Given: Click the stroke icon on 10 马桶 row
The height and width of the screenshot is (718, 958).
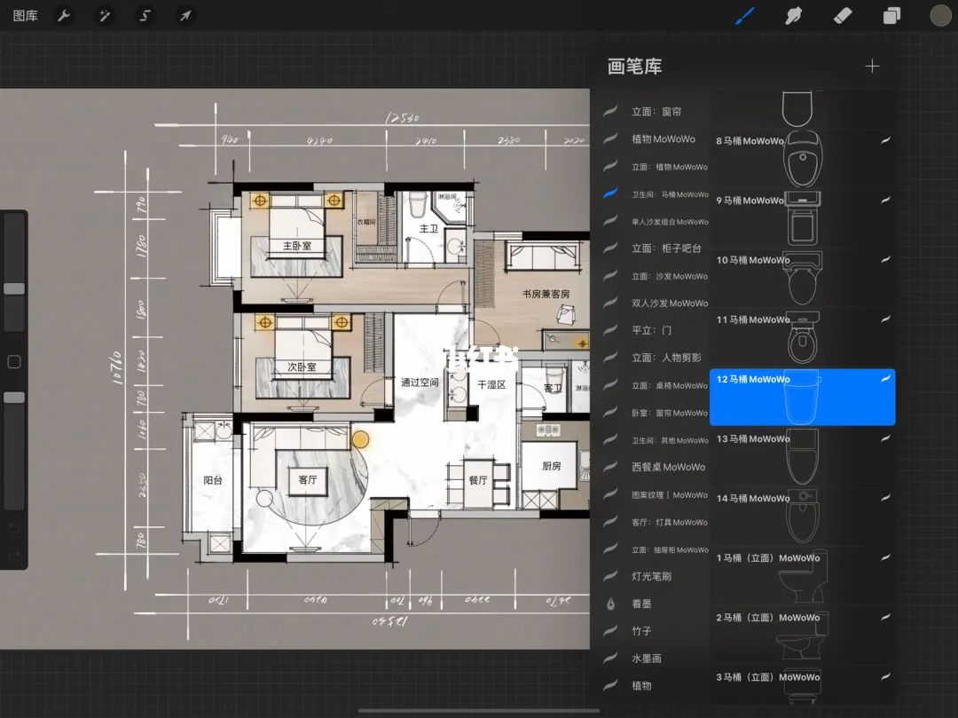Looking at the screenshot, I should [x=885, y=260].
